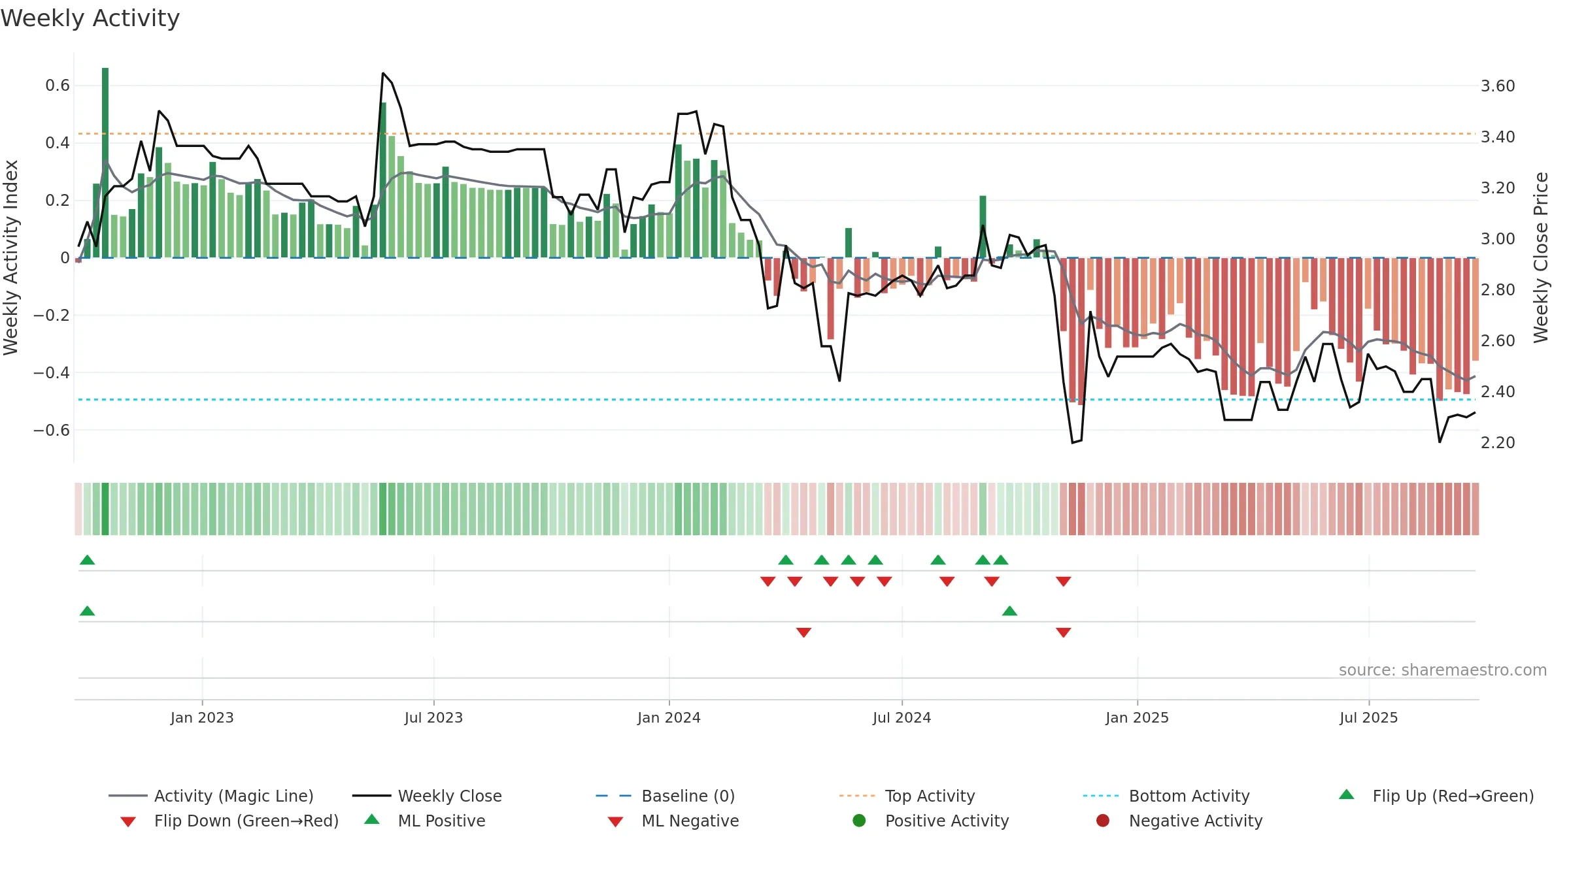Click the rightmost red flip-down triangle in top marker row

tap(1063, 581)
